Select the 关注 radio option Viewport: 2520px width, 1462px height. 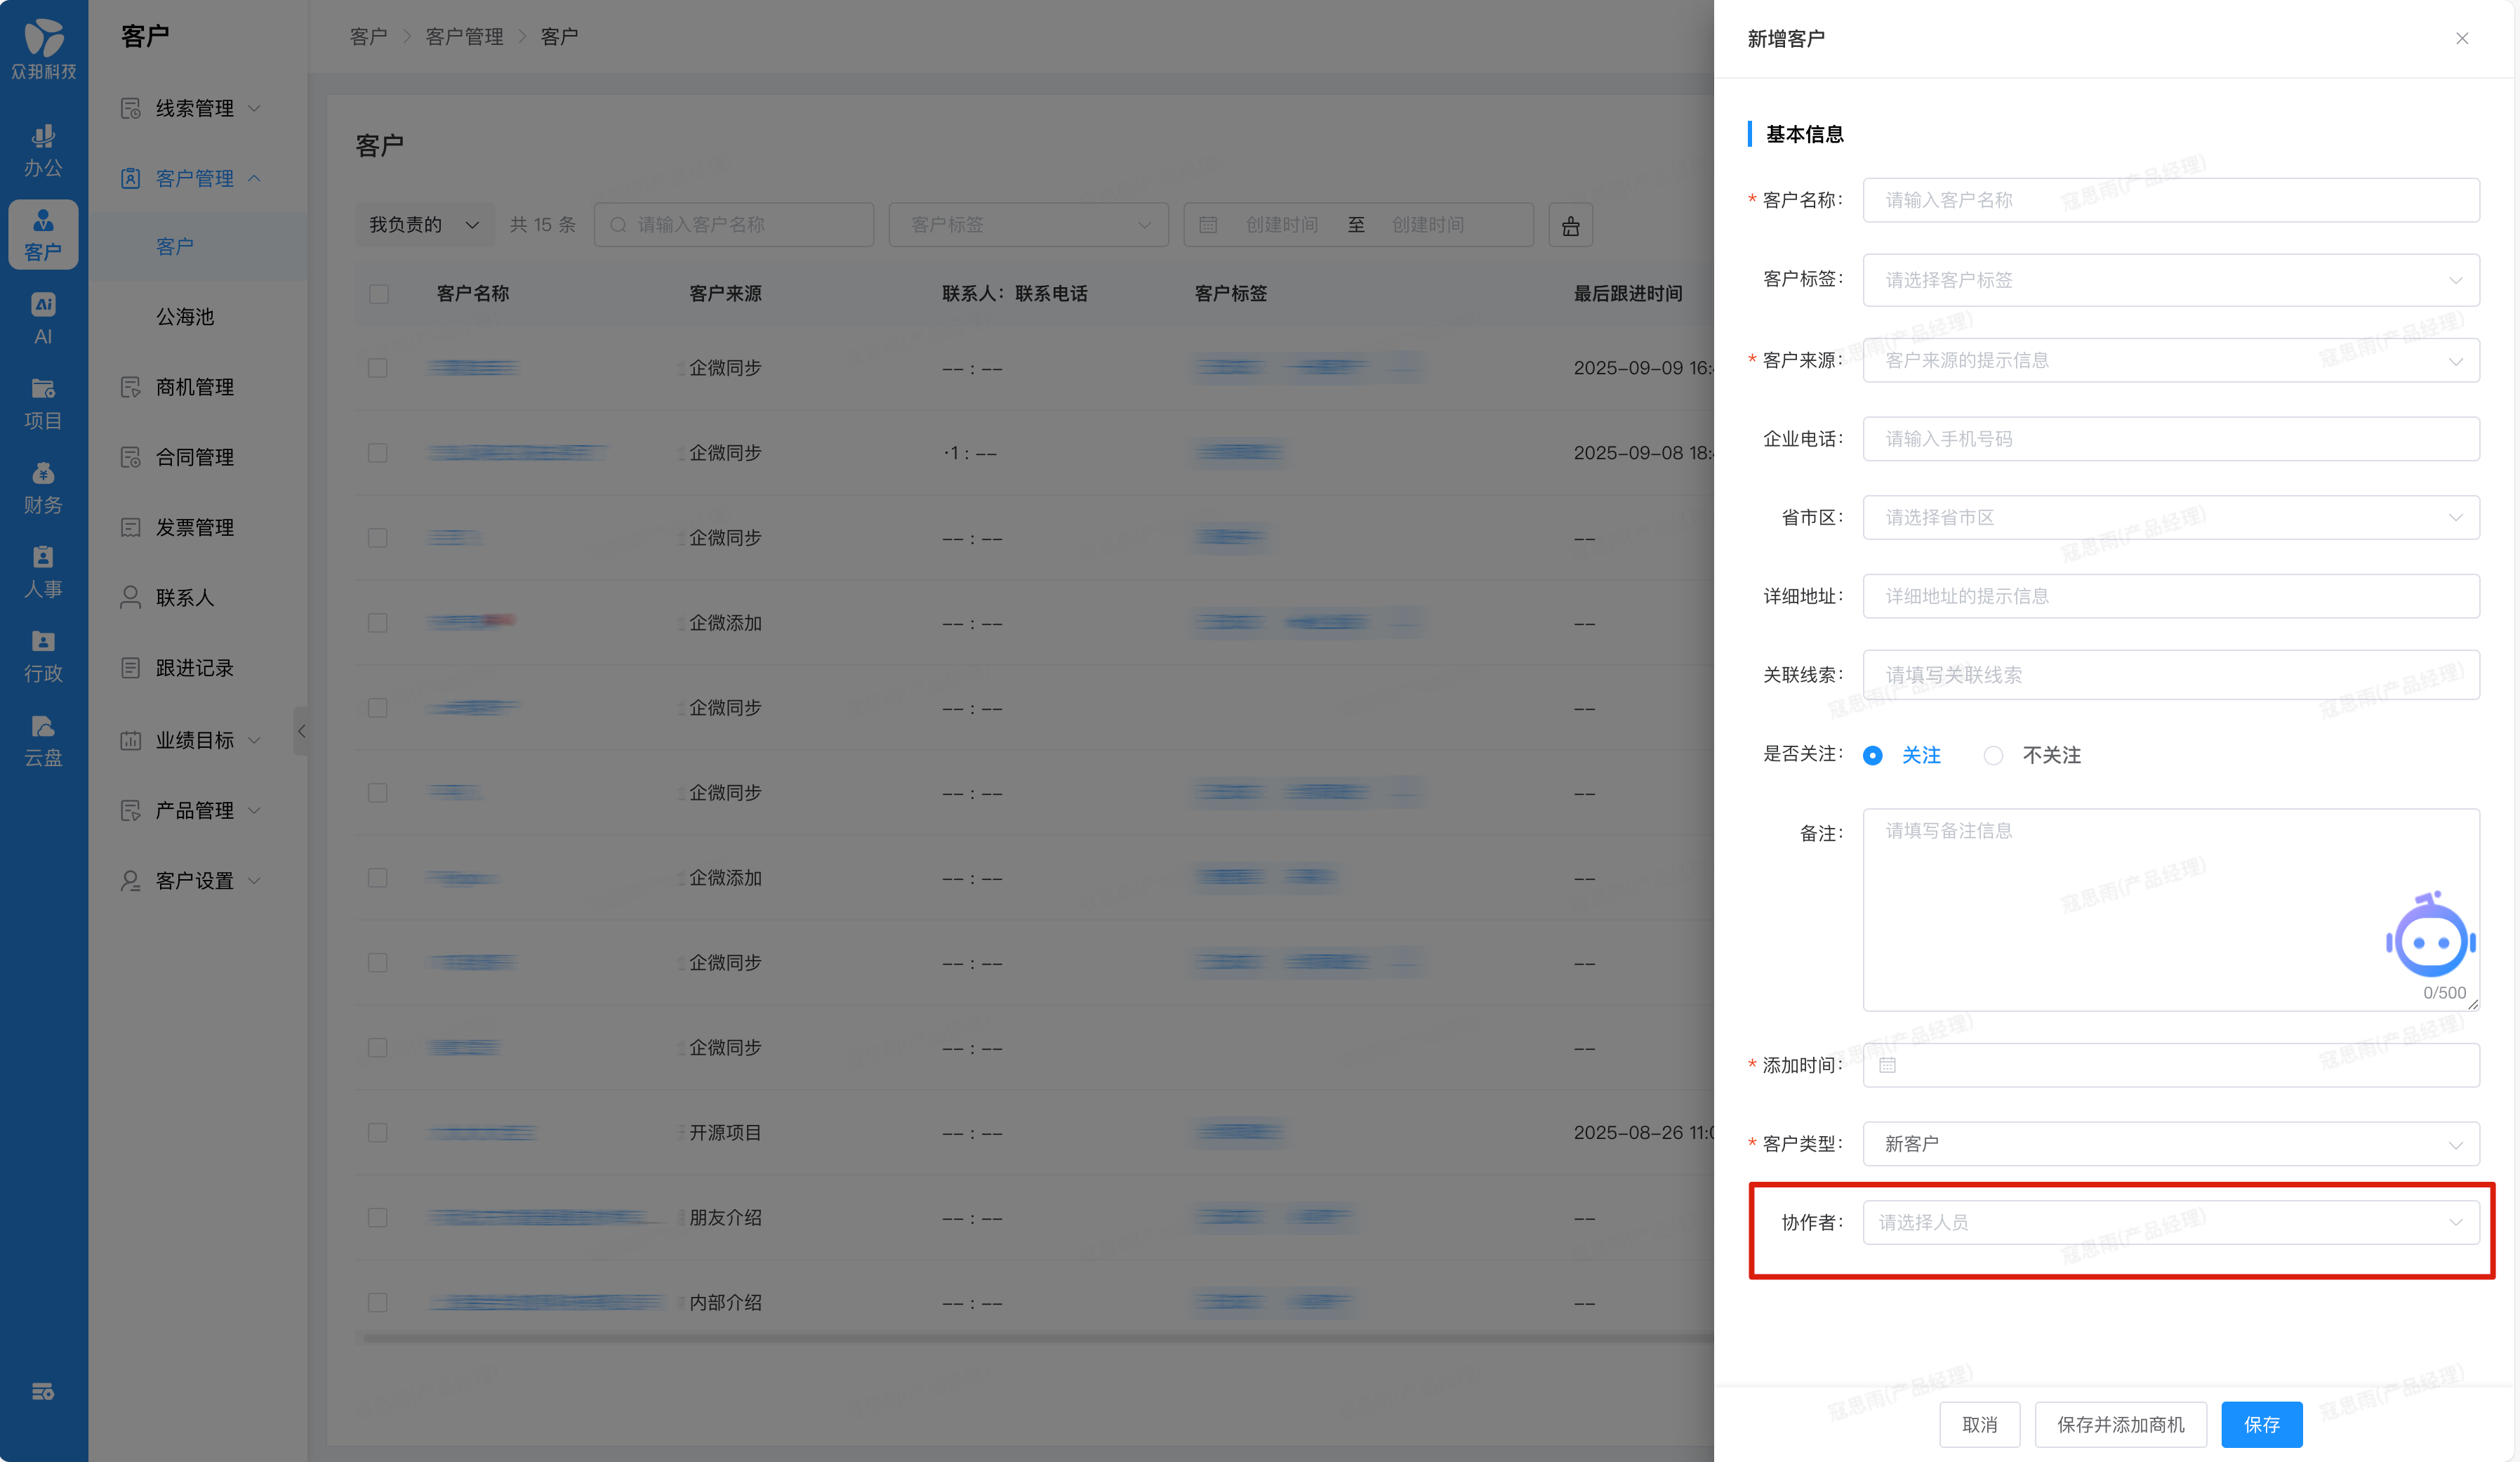1873,756
